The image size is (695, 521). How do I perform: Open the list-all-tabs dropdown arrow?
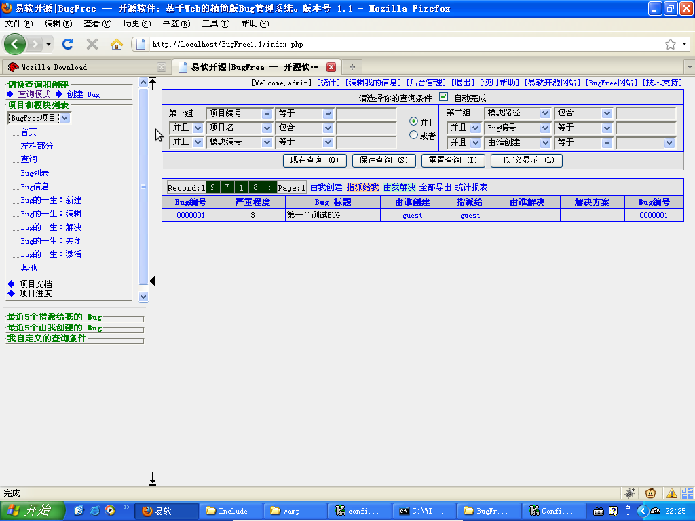click(x=690, y=67)
